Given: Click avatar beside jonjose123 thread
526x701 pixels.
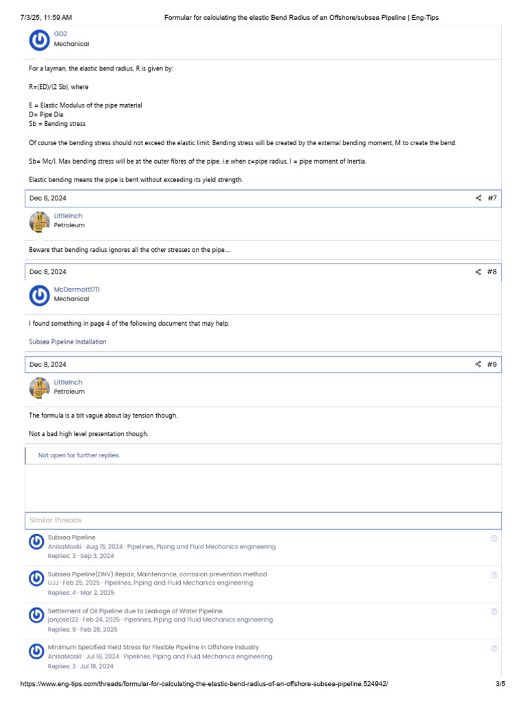Looking at the screenshot, I should (x=37, y=614).
